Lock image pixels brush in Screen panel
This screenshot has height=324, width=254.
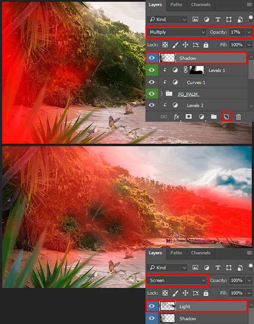click(x=175, y=293)
